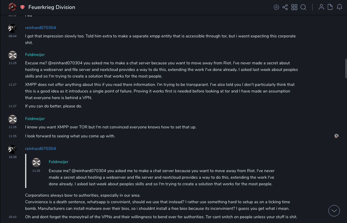Search messages with the magnifier icon
The image size is (347, 223).
point(303,7)
